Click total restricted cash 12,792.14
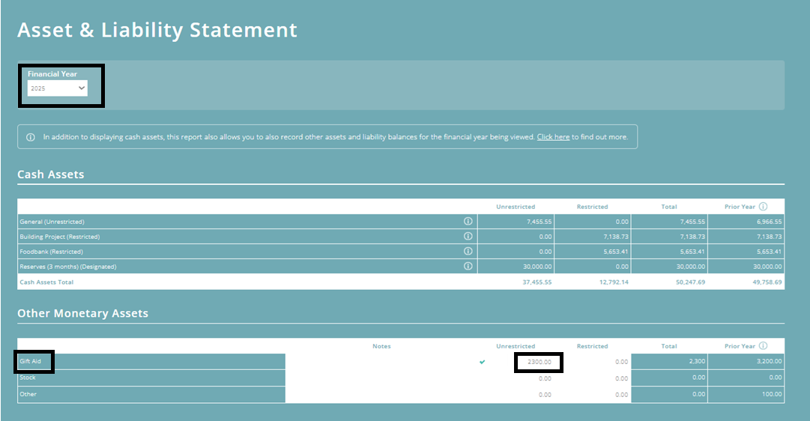This screenshot has height=421, width=810. point(614,282)
